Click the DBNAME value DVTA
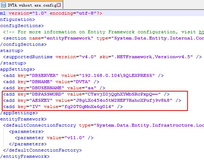This screenshot has height=160, width=204. pos(82,82)
